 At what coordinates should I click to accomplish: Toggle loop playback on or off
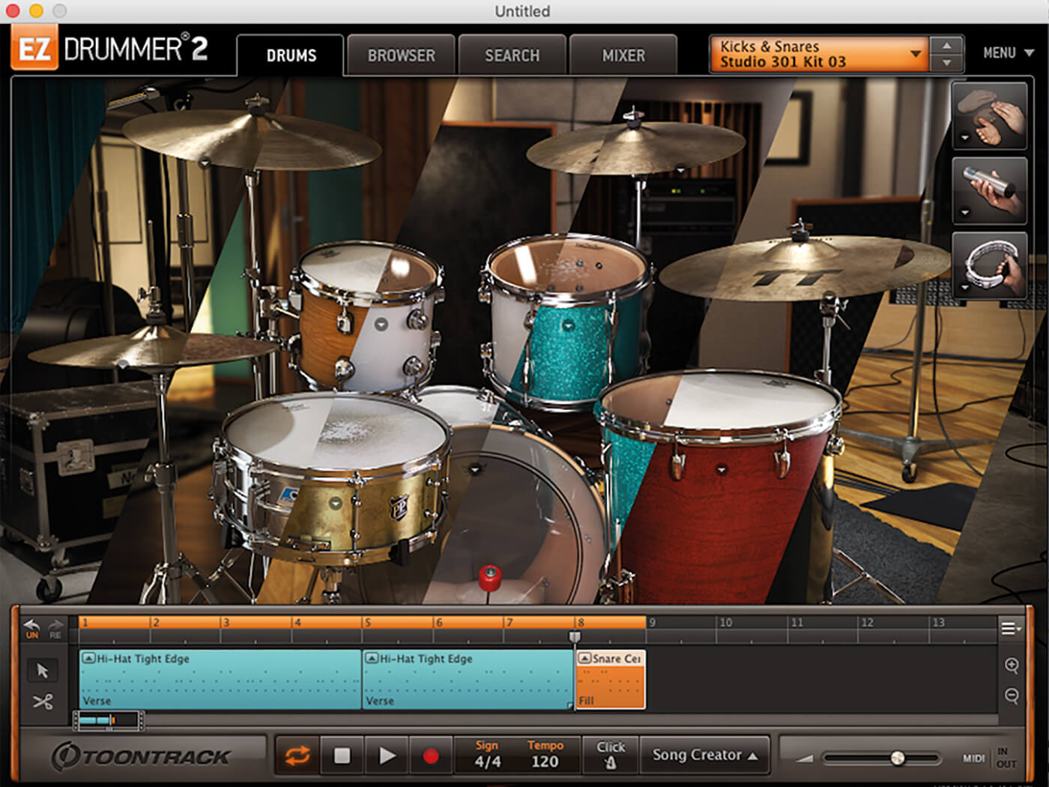(x=297, y=756)
